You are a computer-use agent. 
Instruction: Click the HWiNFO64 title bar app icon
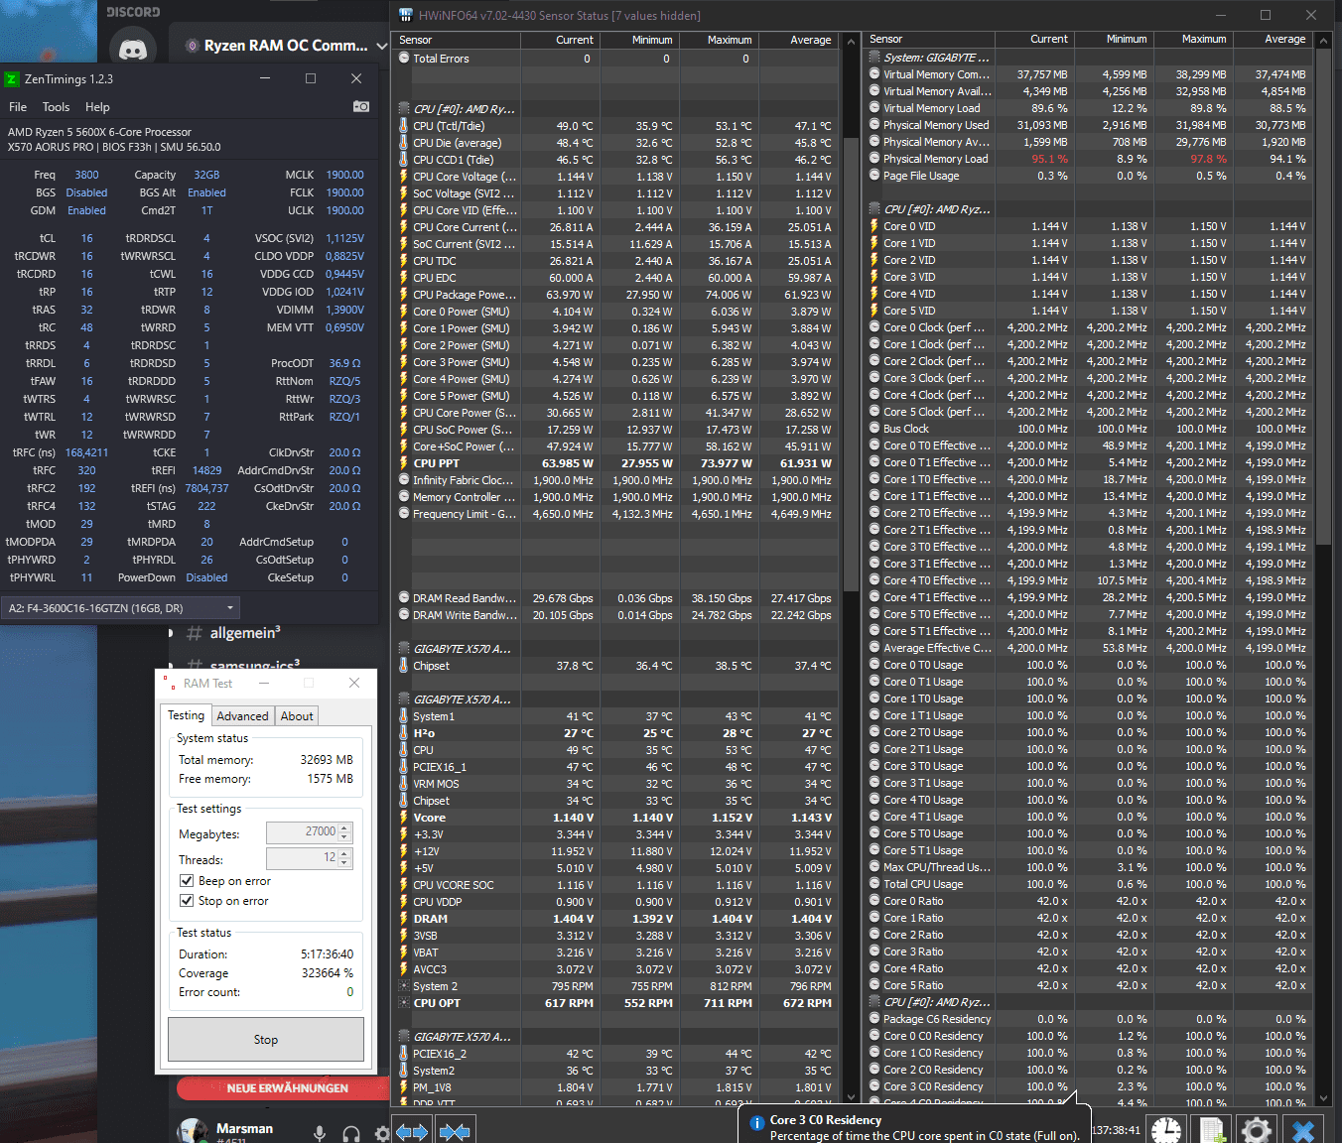[405, 15]
